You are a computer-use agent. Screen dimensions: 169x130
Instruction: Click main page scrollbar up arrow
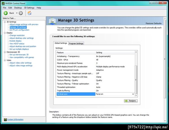click(165, 19)
